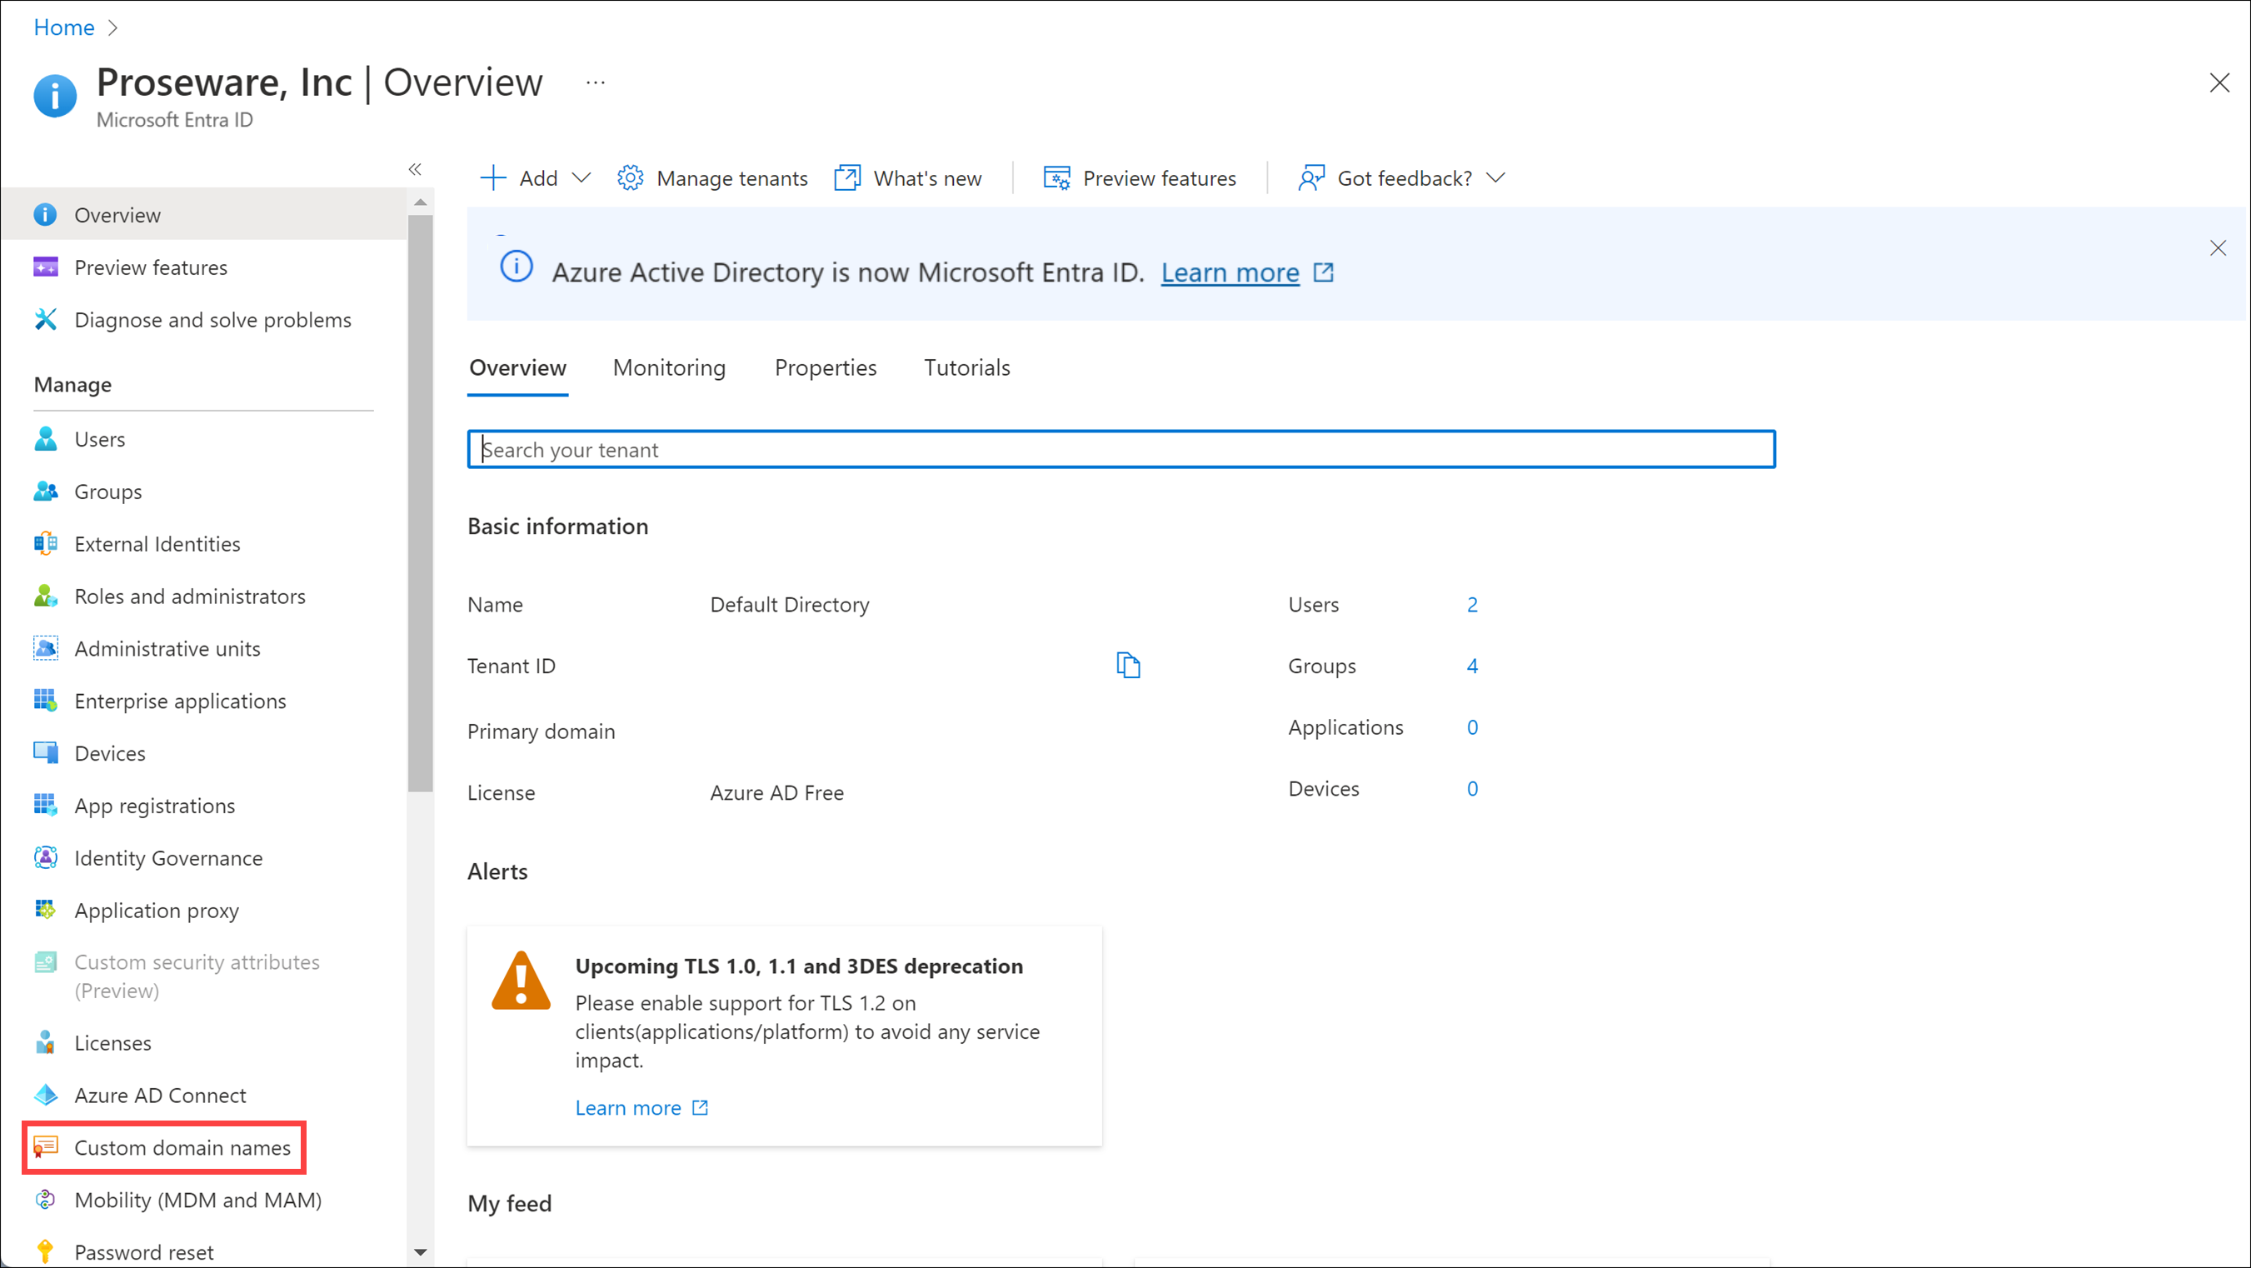Click the TLS deprecation warning triangle icon
This screenshot has width=2251, height=1268.
[x=521, y=981]
